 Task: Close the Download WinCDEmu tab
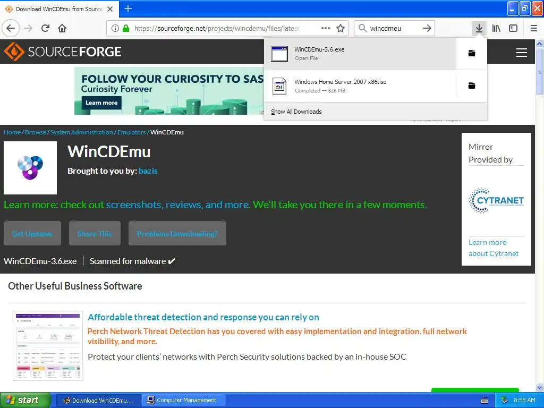110,9
